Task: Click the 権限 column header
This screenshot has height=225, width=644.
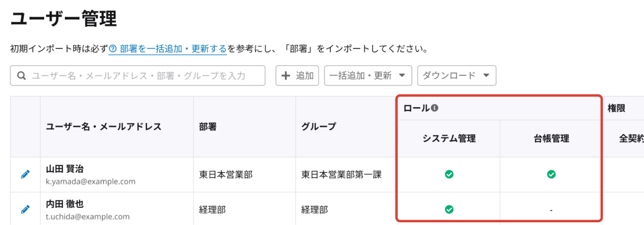Action: [616, 108]
